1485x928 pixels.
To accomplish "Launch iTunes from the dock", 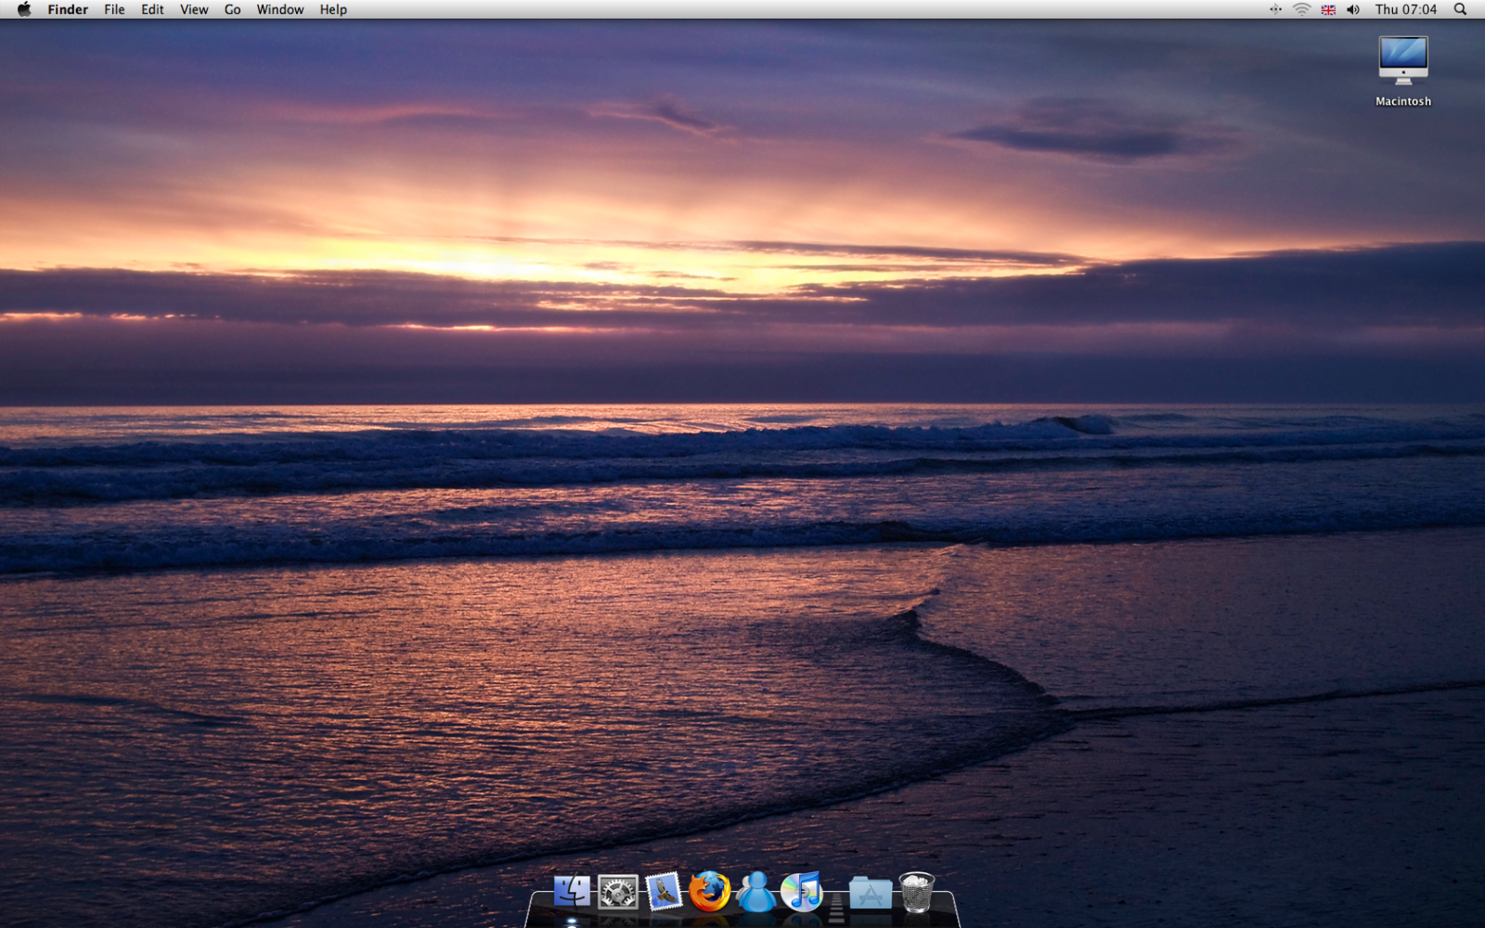I will (x=801, y=892).
